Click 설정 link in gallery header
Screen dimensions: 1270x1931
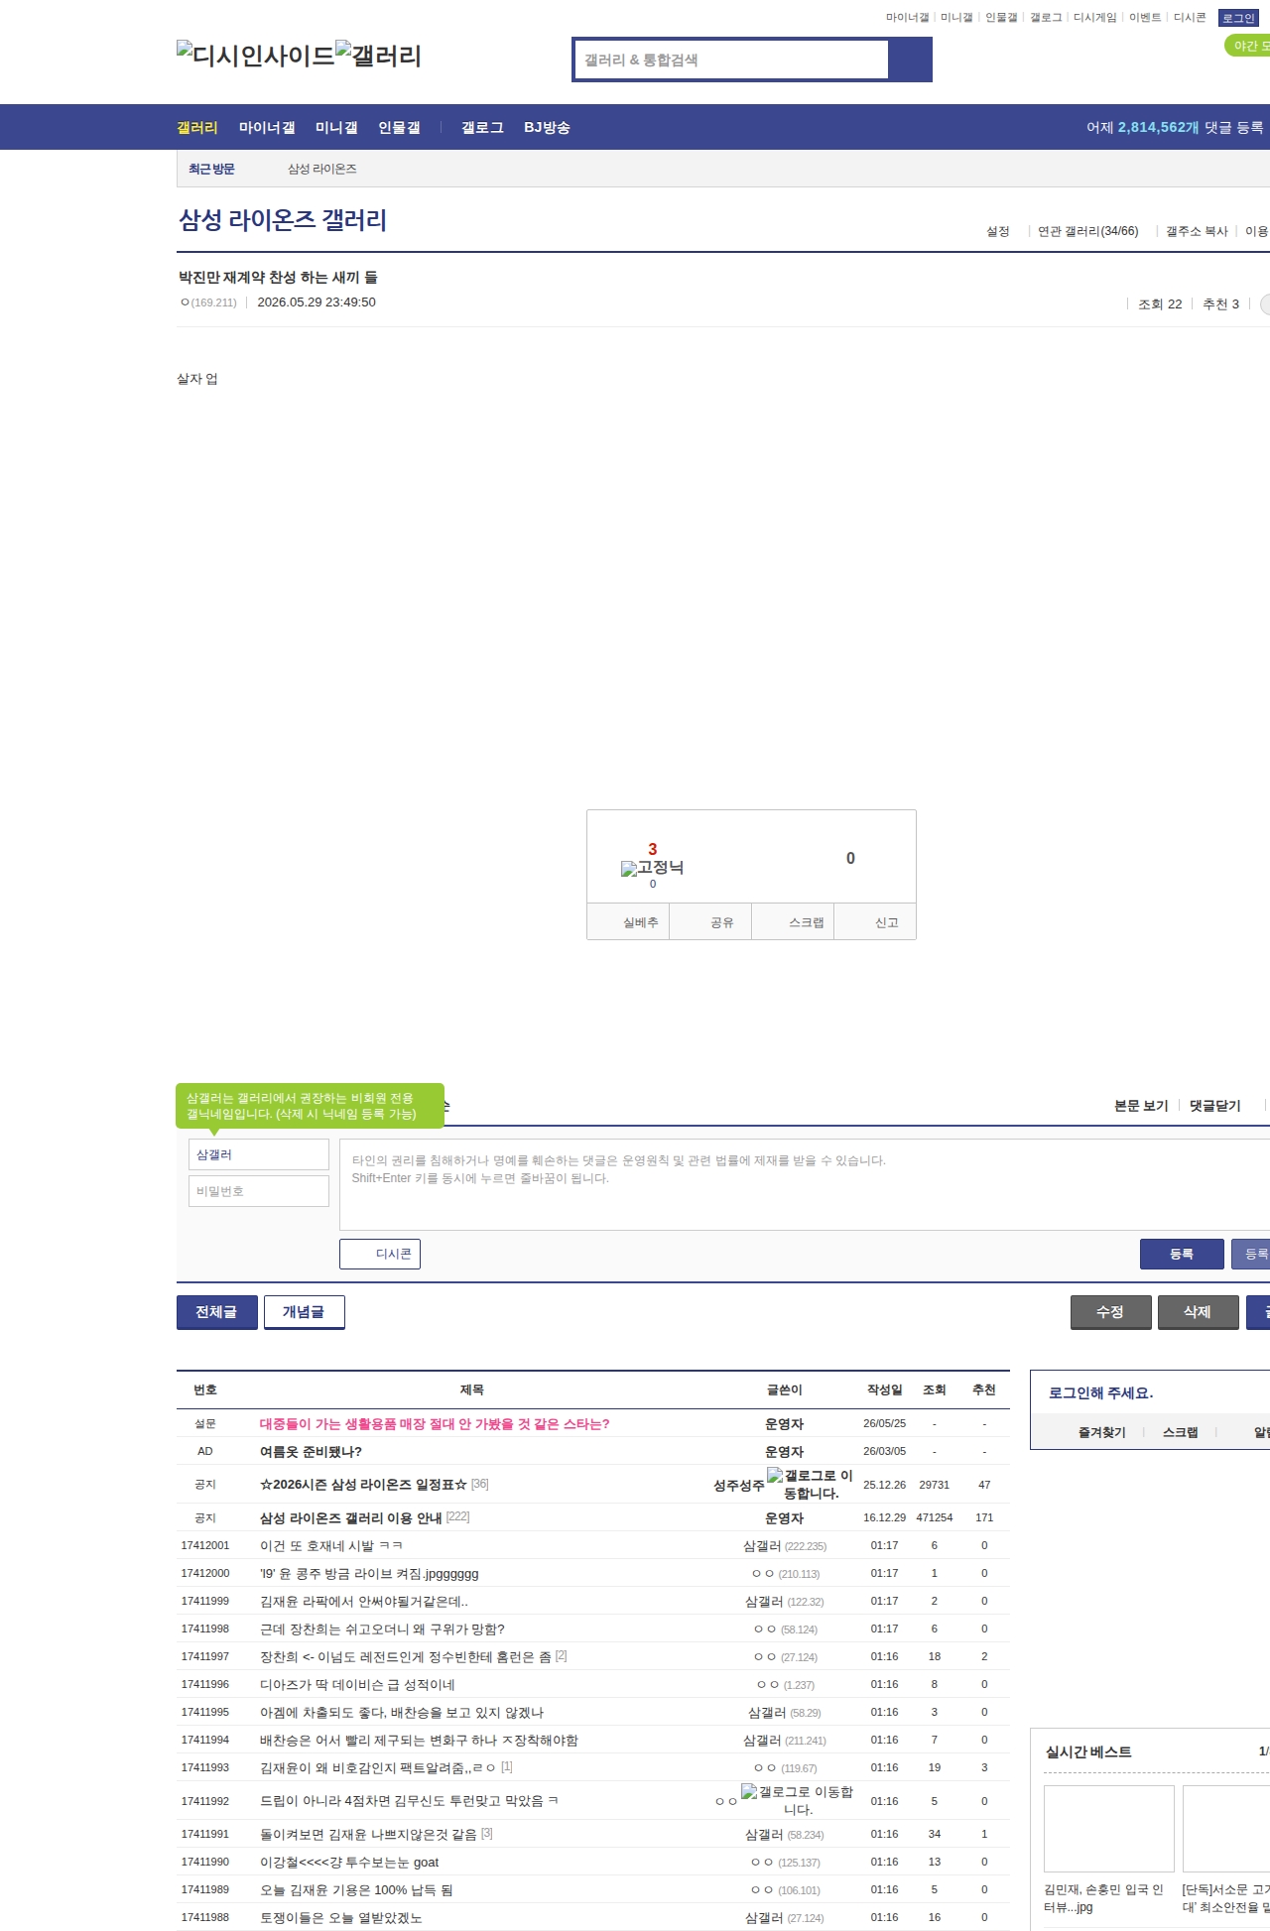click(997, 231)
